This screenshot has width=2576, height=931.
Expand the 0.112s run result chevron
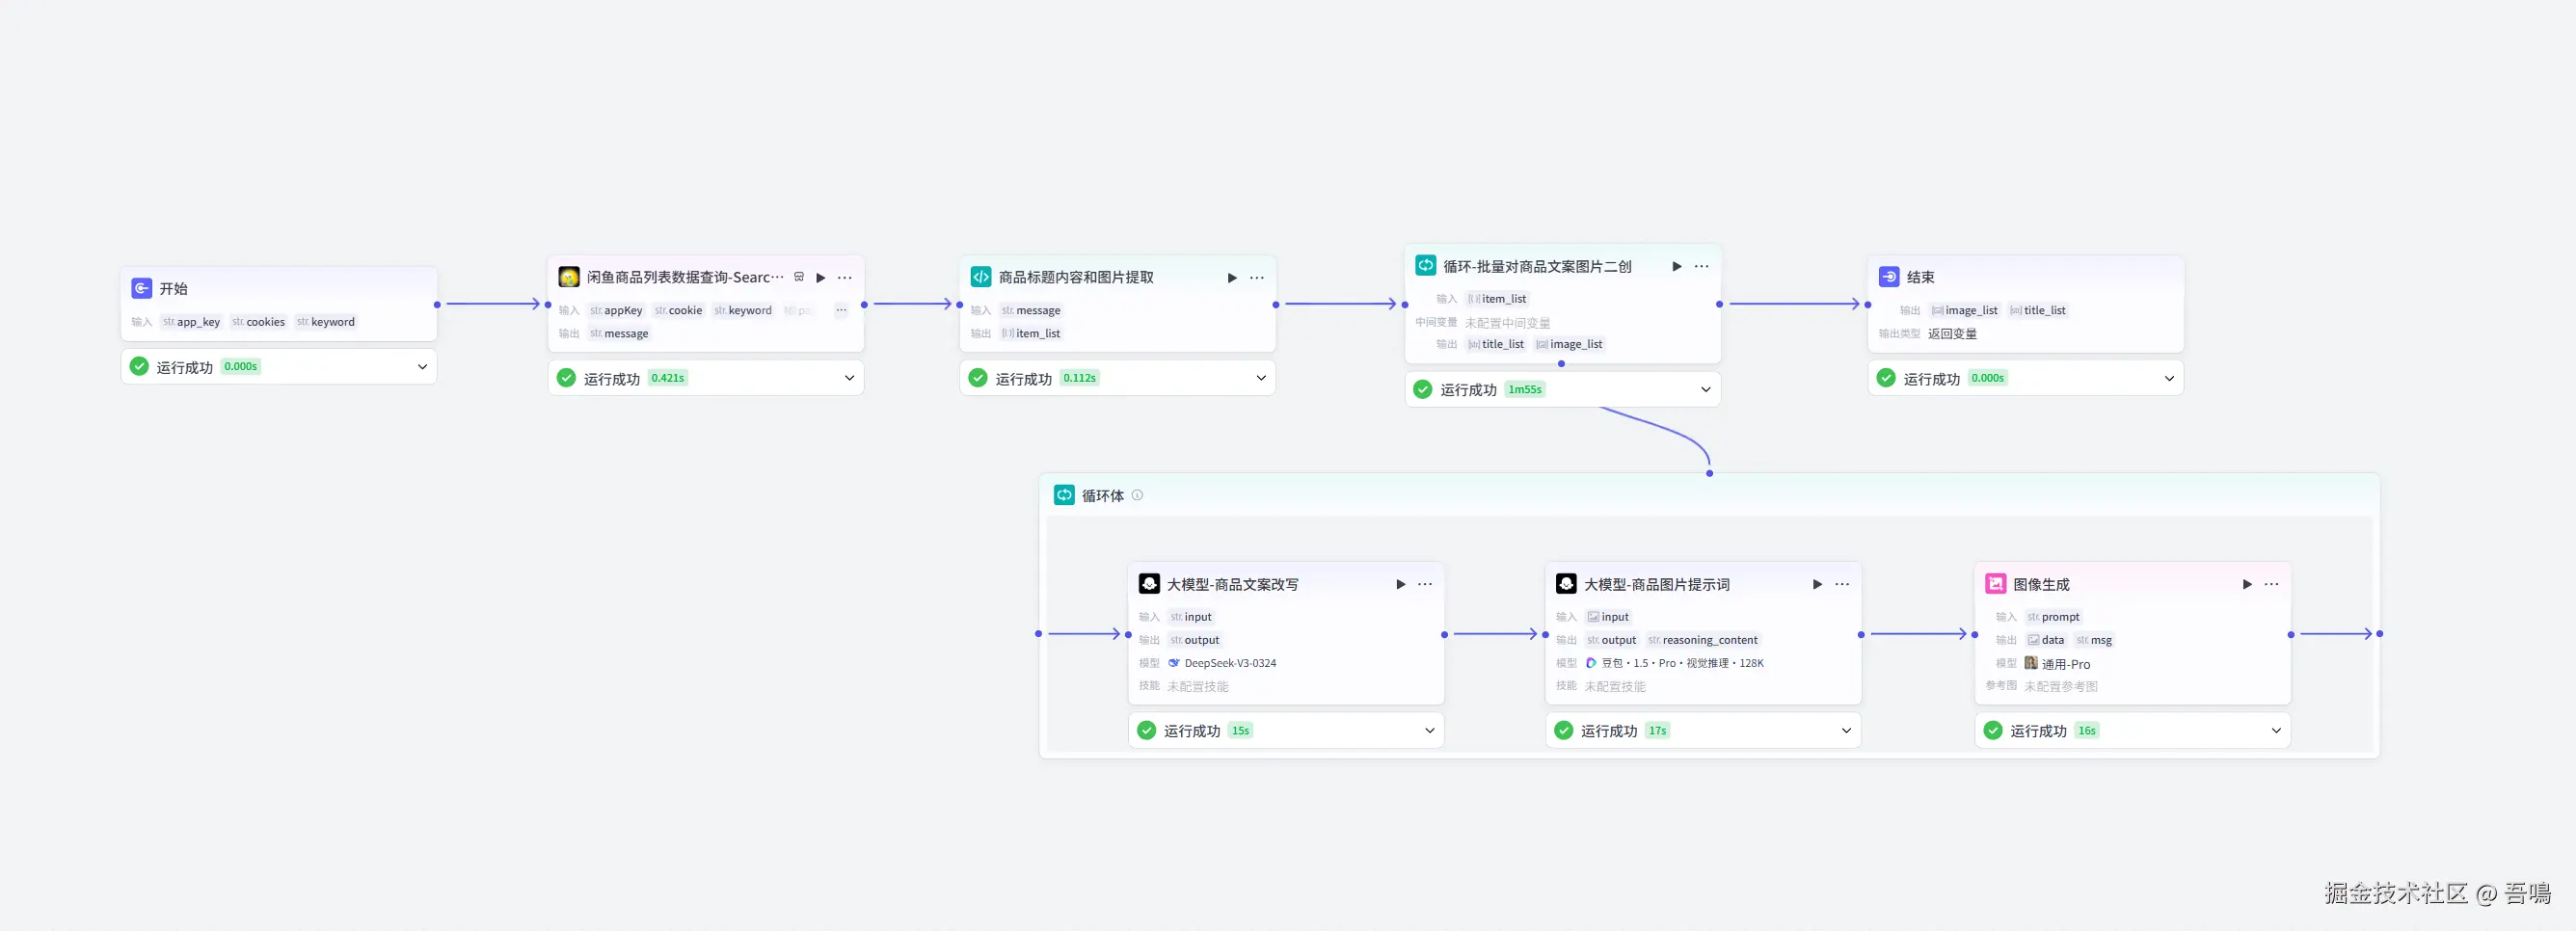1261,378
